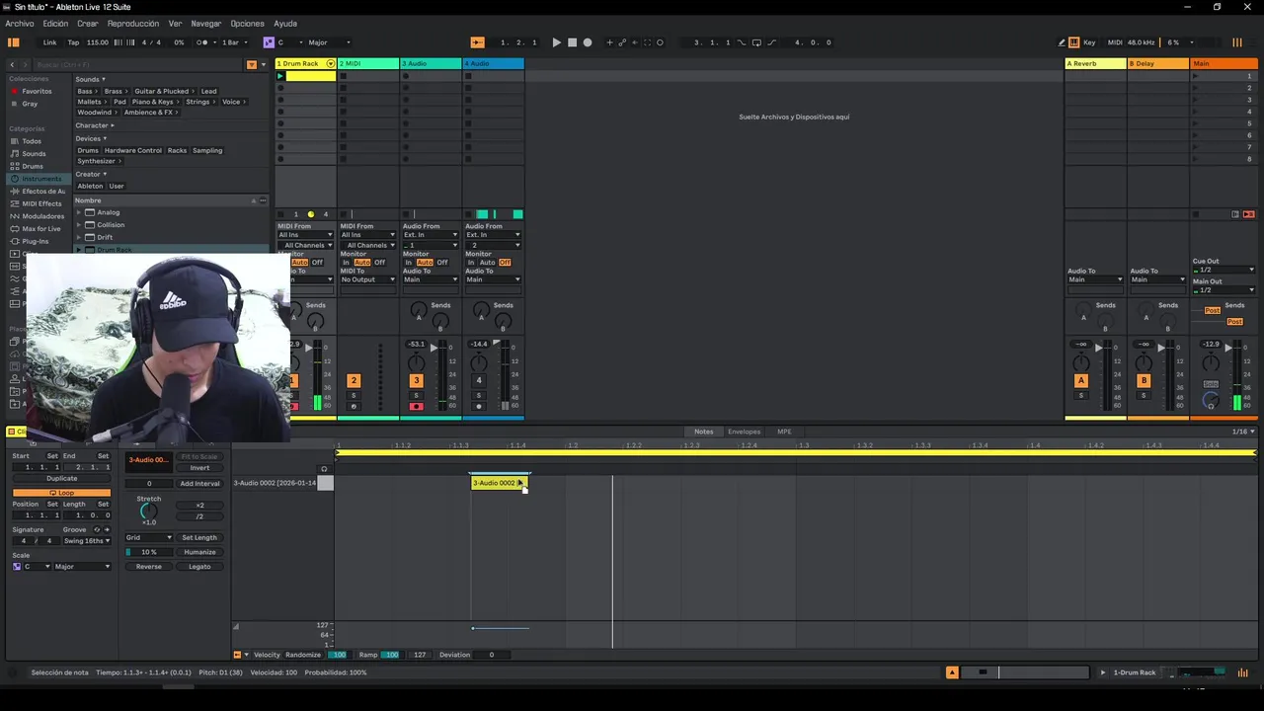Viewport: 1264px width, 711px height.
Task: Open Archivo menu
Action: pyautogui.click(x=20, y=24)
